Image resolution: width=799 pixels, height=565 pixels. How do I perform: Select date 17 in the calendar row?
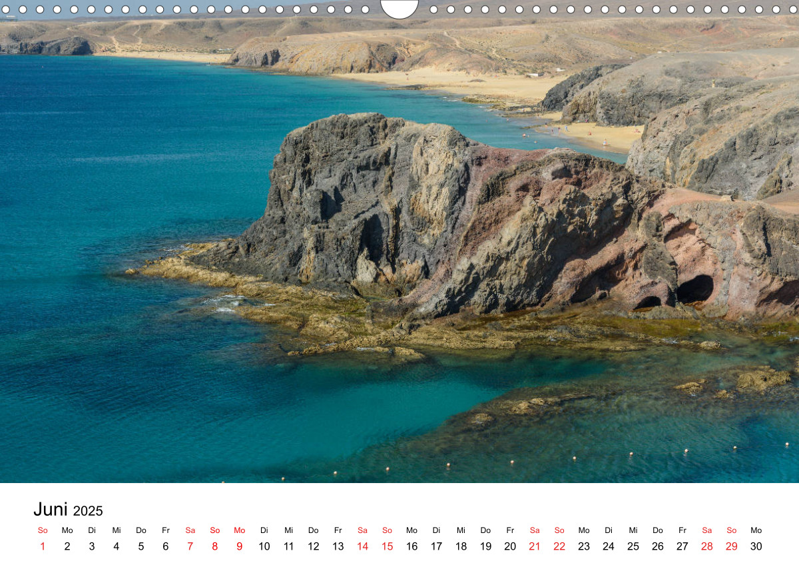[437, 546]
